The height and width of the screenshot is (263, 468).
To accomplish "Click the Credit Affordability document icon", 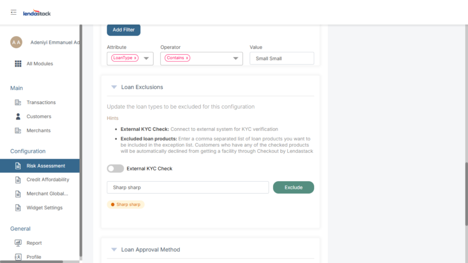I will 18,180.
